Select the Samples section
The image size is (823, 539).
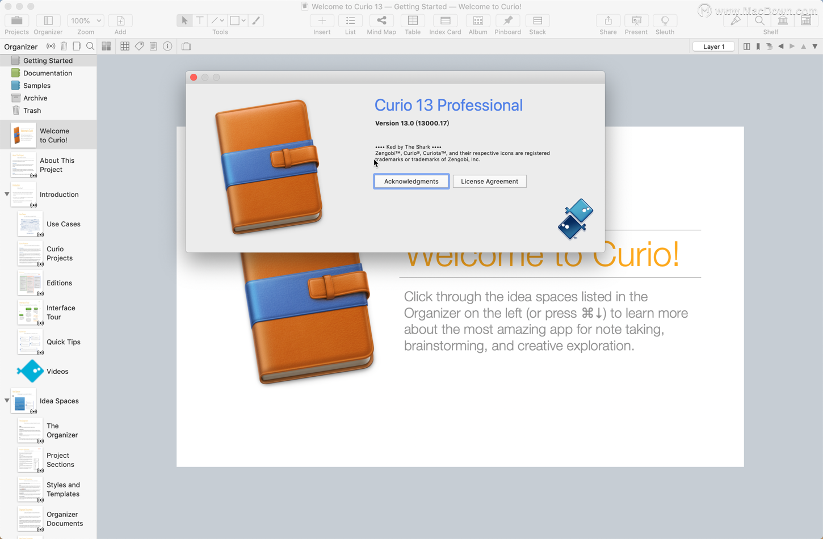pos(48,85)
